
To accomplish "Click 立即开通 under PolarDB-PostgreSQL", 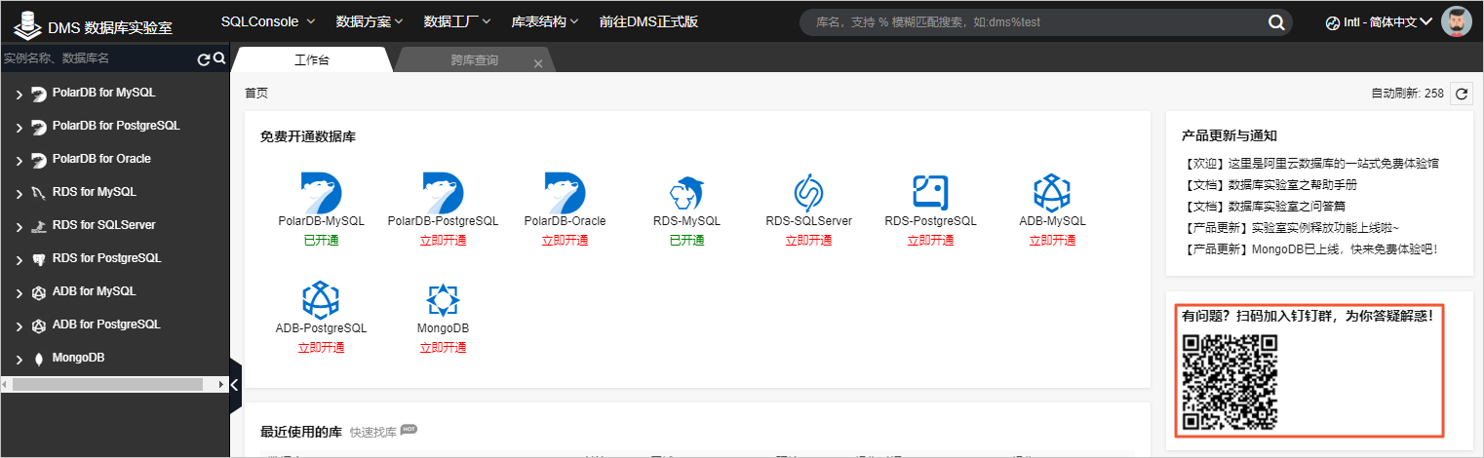I will pos(443,240).
